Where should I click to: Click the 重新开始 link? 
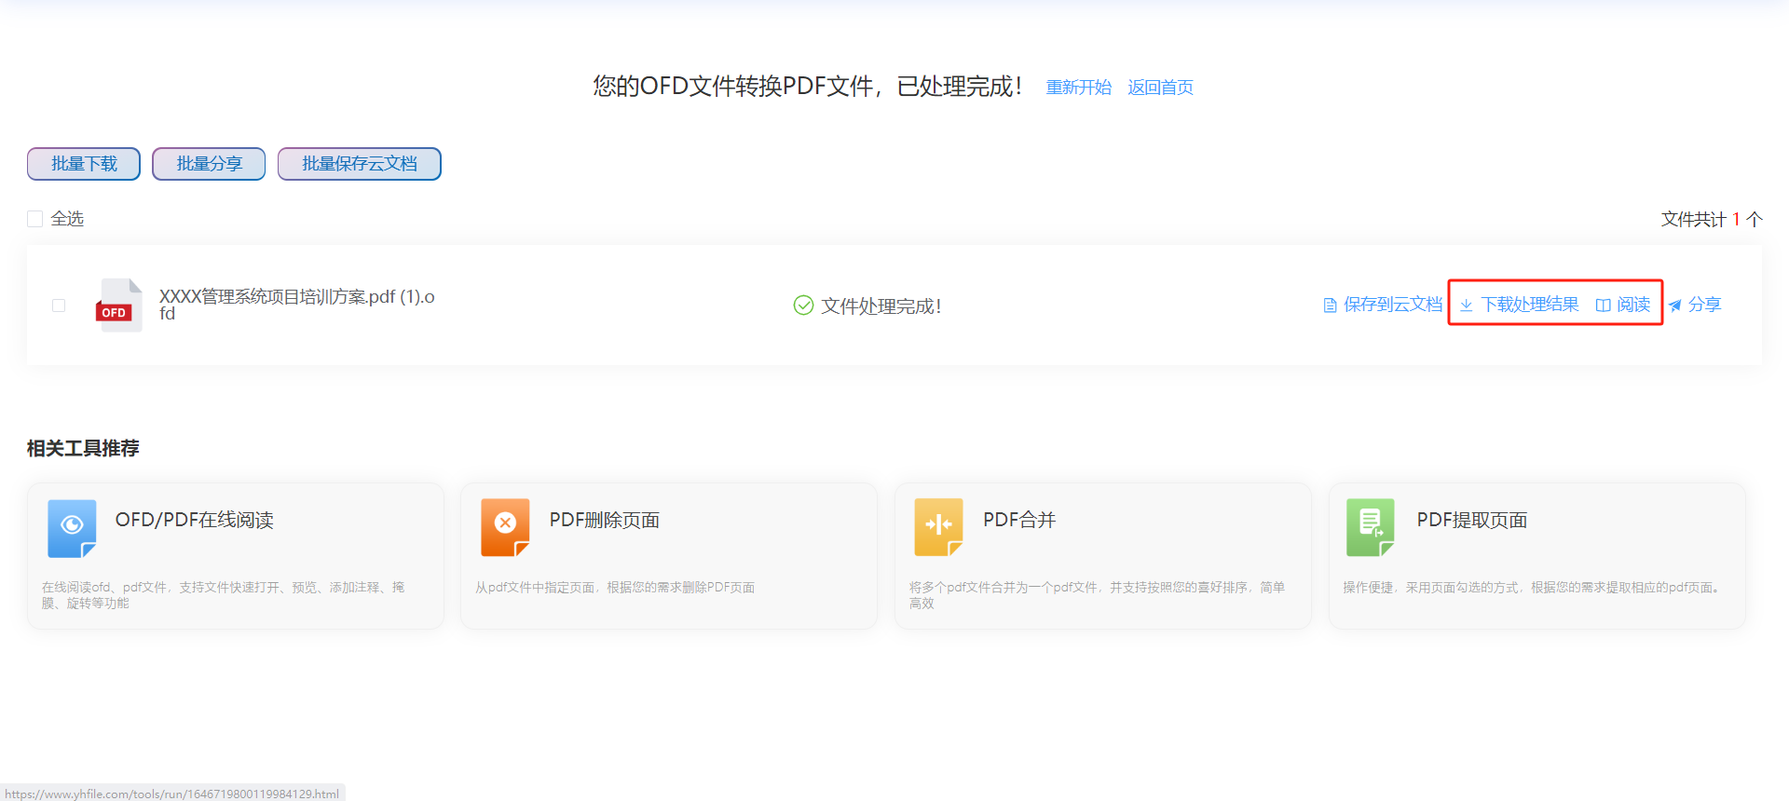(1078, 88)
